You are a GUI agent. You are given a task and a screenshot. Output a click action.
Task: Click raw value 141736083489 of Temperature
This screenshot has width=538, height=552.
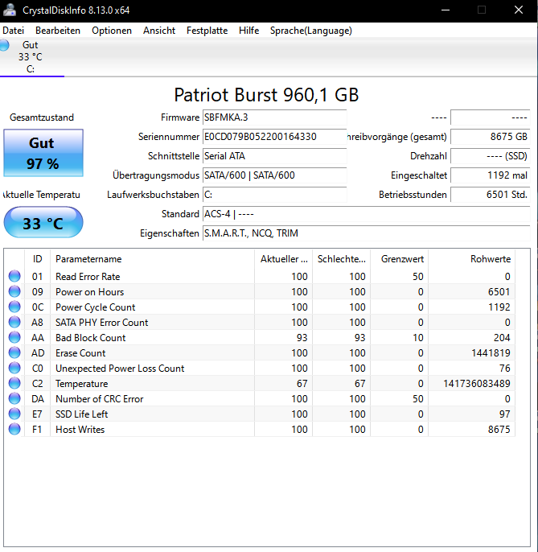(477, 384)
